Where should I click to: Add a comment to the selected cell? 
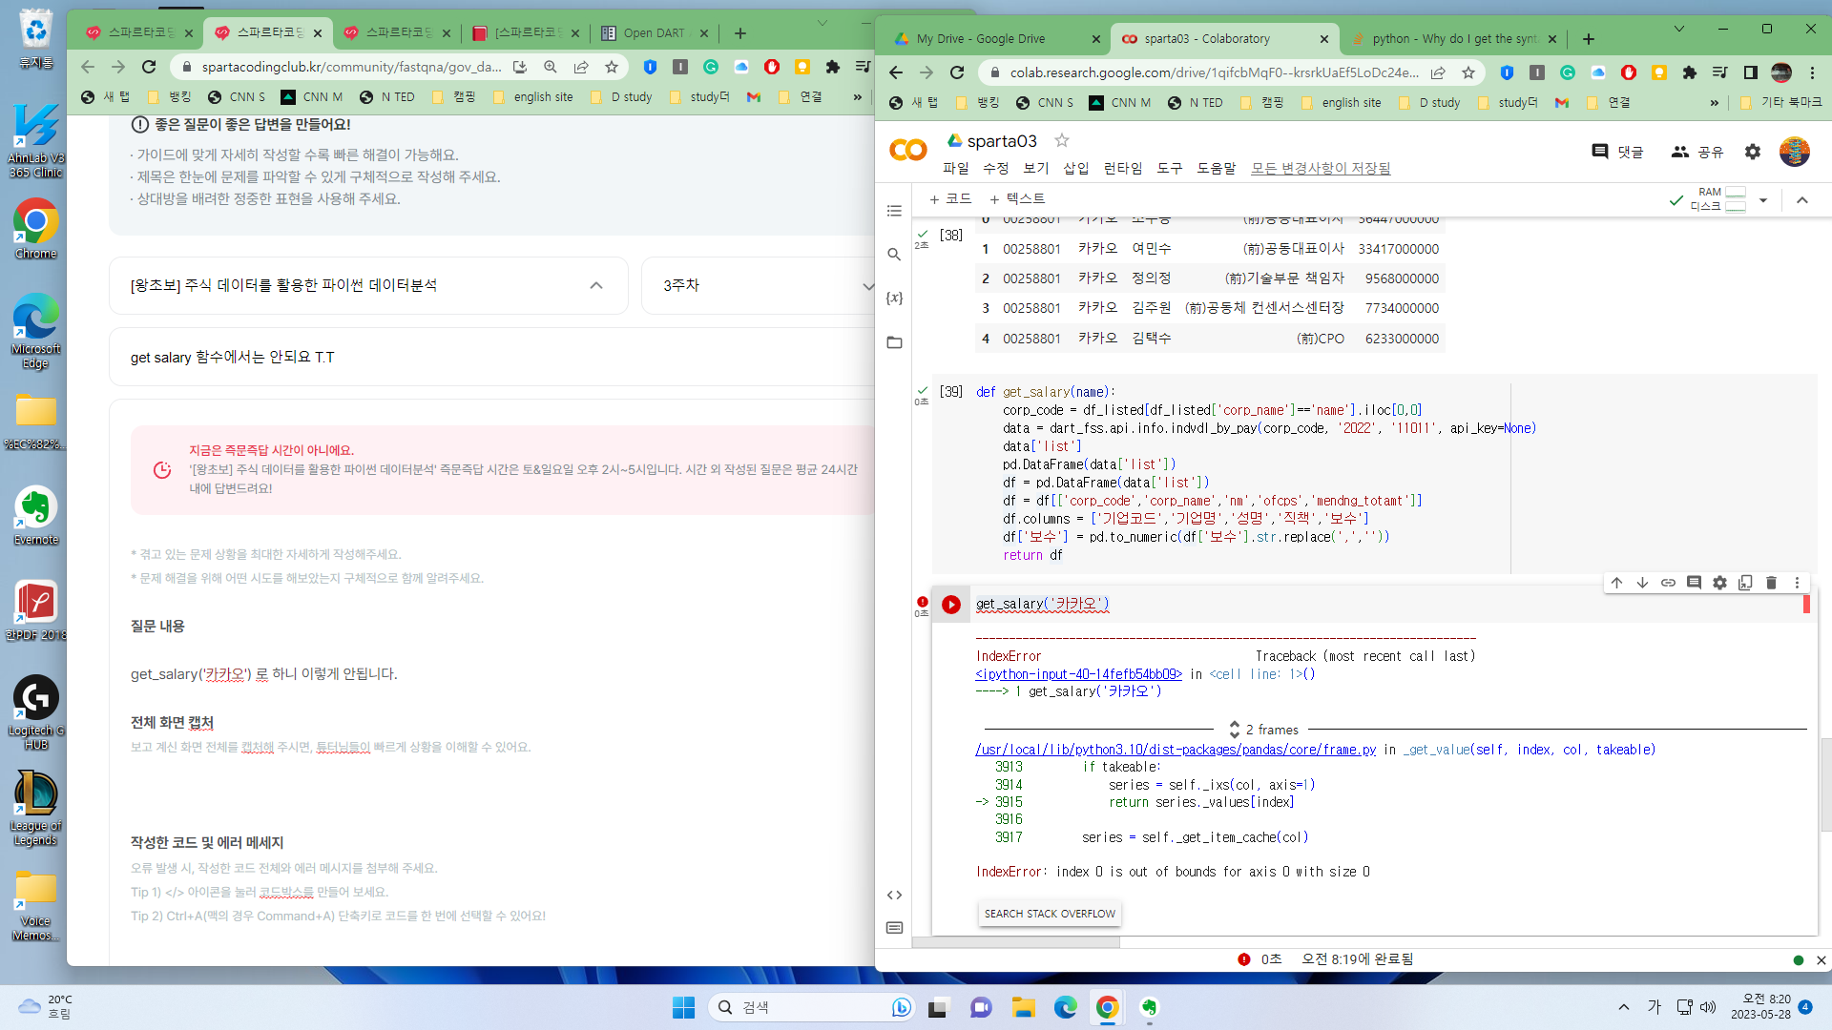click(x=1694, y=583)
